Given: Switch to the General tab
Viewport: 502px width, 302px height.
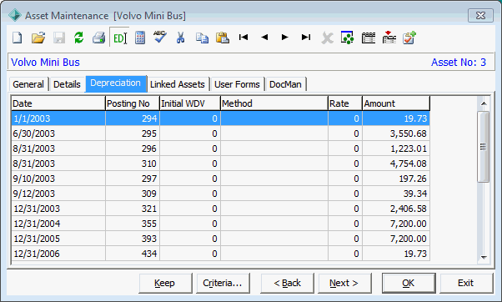Looking at the screenshot, I should (x=28, y=84).
